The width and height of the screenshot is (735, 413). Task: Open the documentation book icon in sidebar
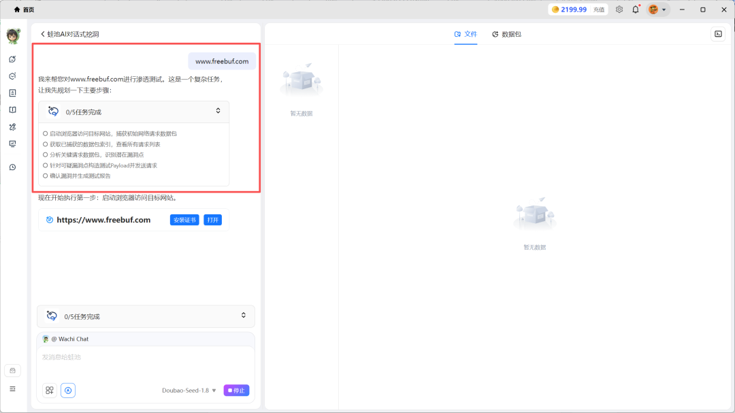tap(12, 110)
